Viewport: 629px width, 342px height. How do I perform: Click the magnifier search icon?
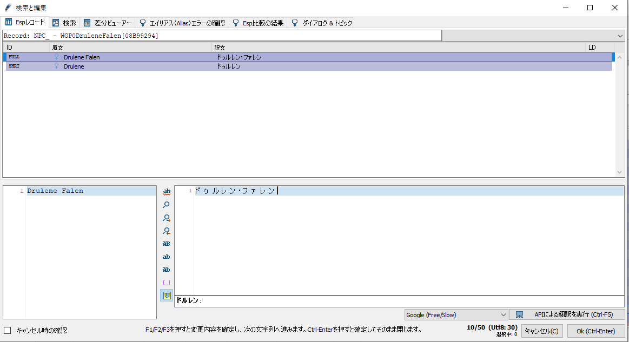pyautogui.click(x=167, y=205)
